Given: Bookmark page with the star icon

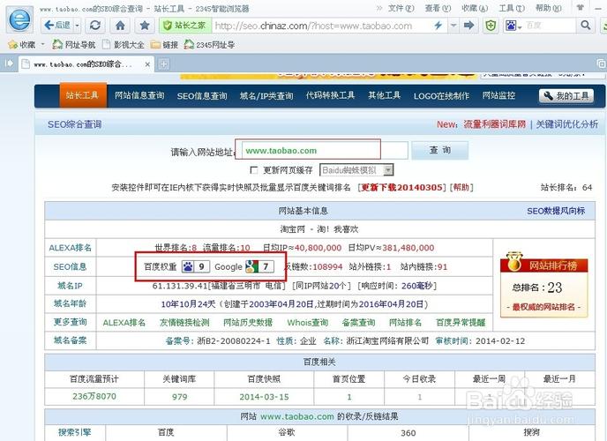Looking at the screenshot, I should pyautogui.click(x=145, y=26).
